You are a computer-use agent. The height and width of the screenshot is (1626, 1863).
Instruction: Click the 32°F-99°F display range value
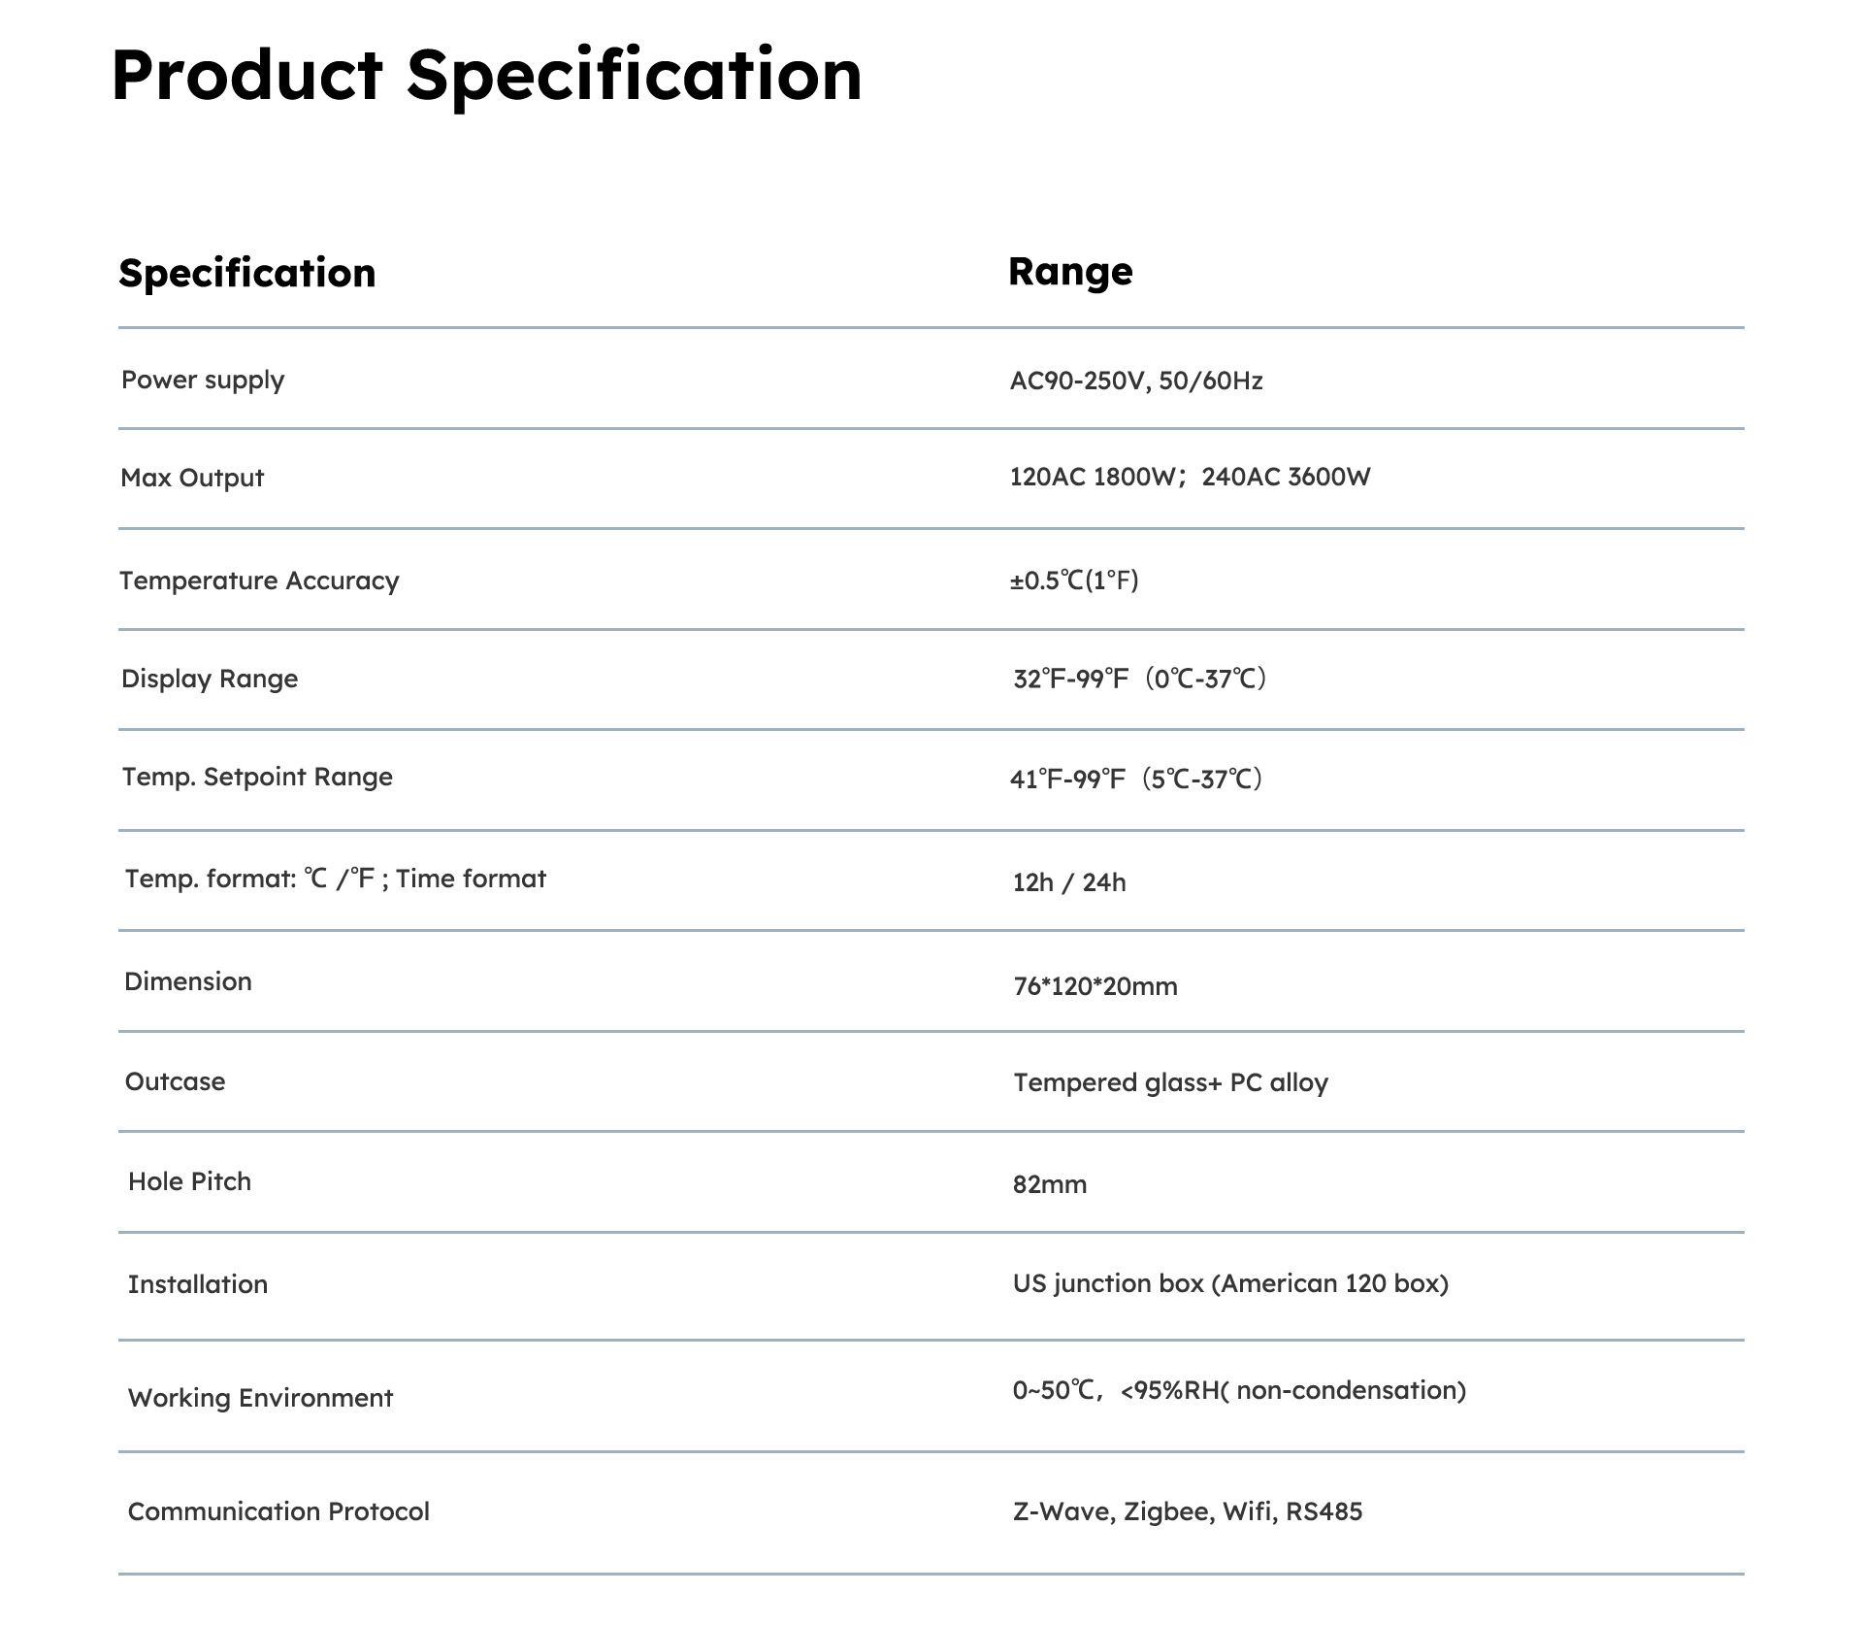(1140, 679)
